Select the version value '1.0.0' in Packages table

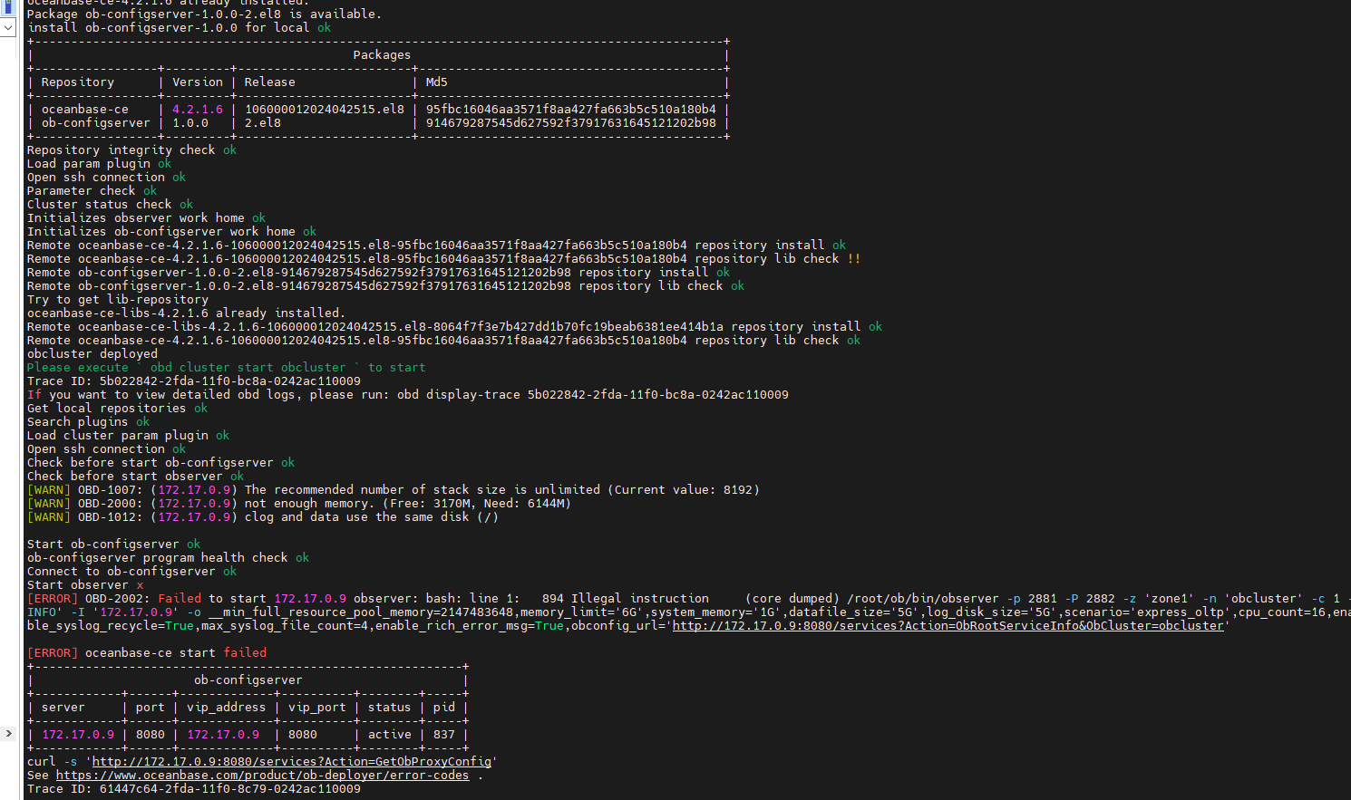(x=190, y=123)
